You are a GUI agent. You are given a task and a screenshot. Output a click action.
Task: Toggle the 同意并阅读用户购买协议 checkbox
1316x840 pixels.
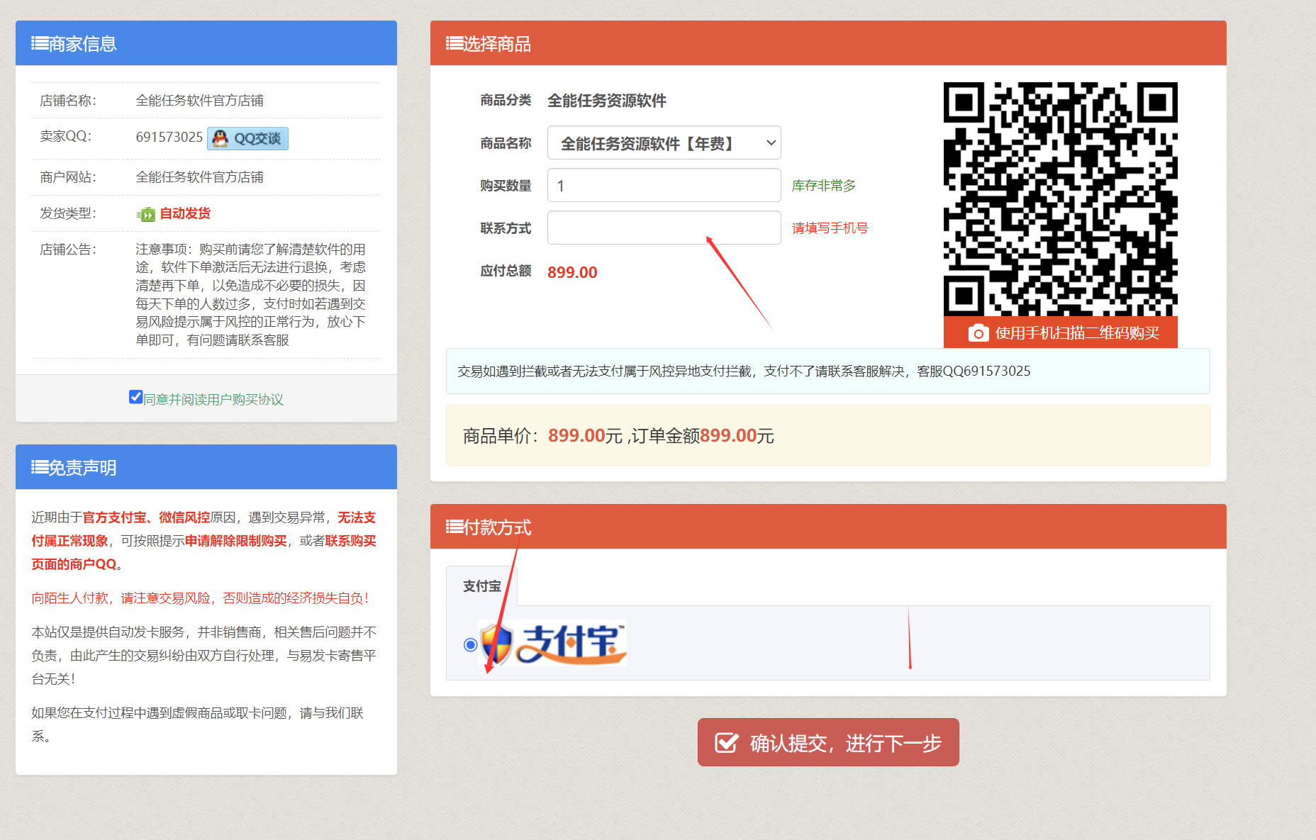tap(136, 397)
